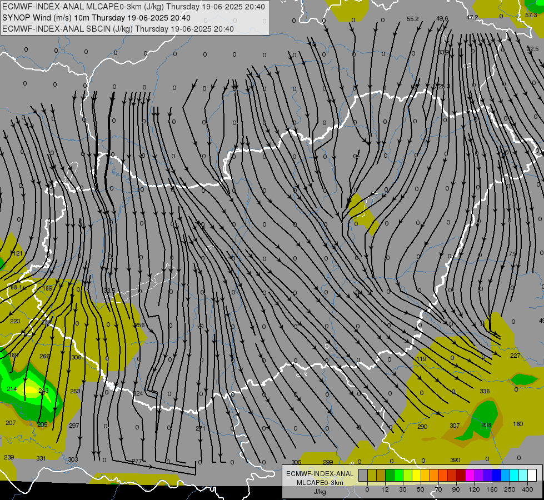Image resolution: width=544 pixels, height=500 pixels.
Task: Select the map value 32.5
Action: click(533, 49)
